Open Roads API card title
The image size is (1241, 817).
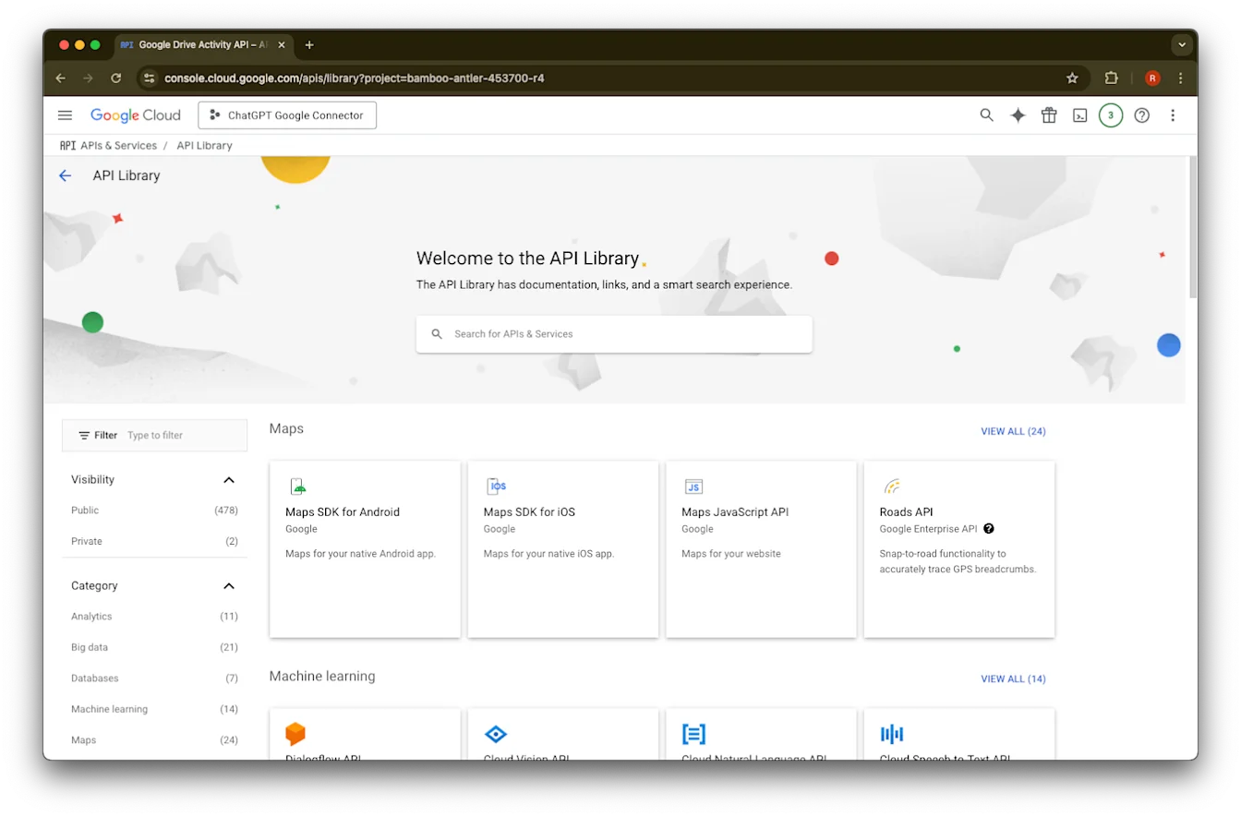pos(907,512)
